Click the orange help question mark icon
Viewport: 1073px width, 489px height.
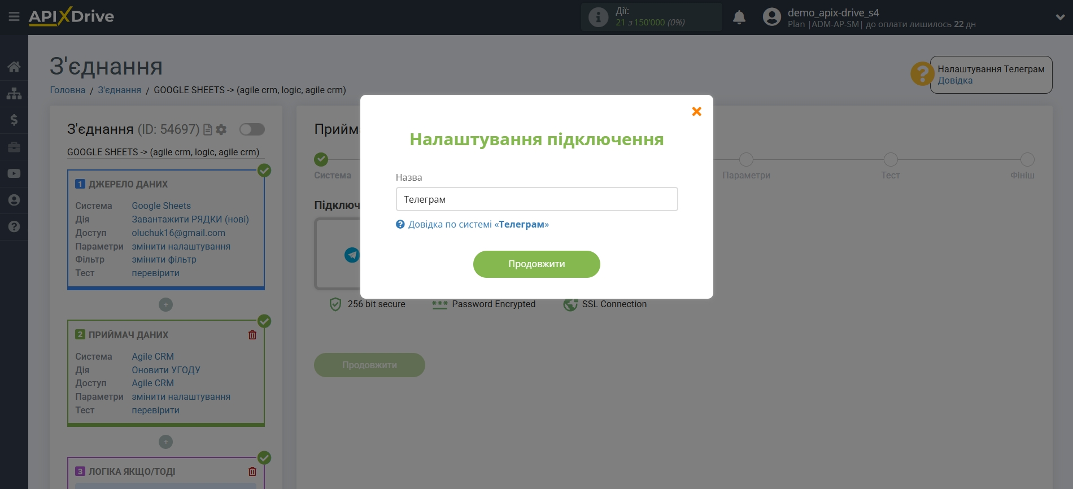pos(922,74)
